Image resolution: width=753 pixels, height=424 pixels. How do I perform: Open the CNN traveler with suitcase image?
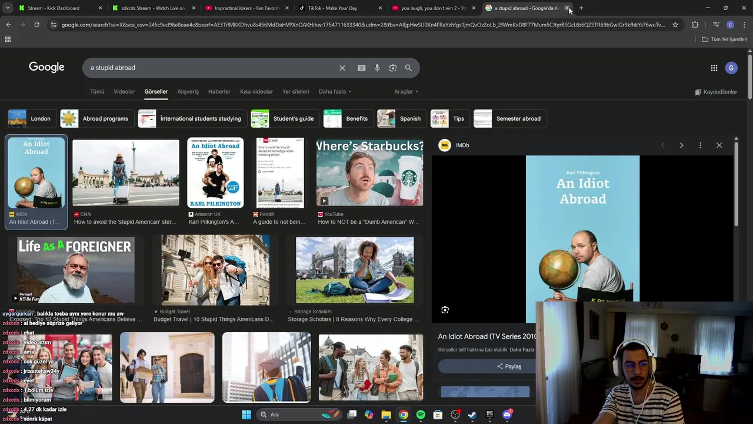(x=125, y=173)
